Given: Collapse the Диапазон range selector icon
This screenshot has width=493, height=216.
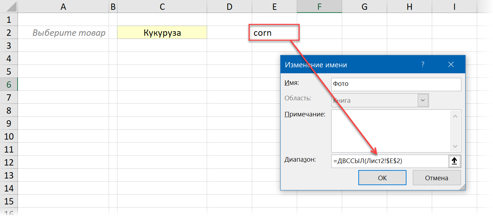Looking at the screenshot, I should [x=454, y=161].
